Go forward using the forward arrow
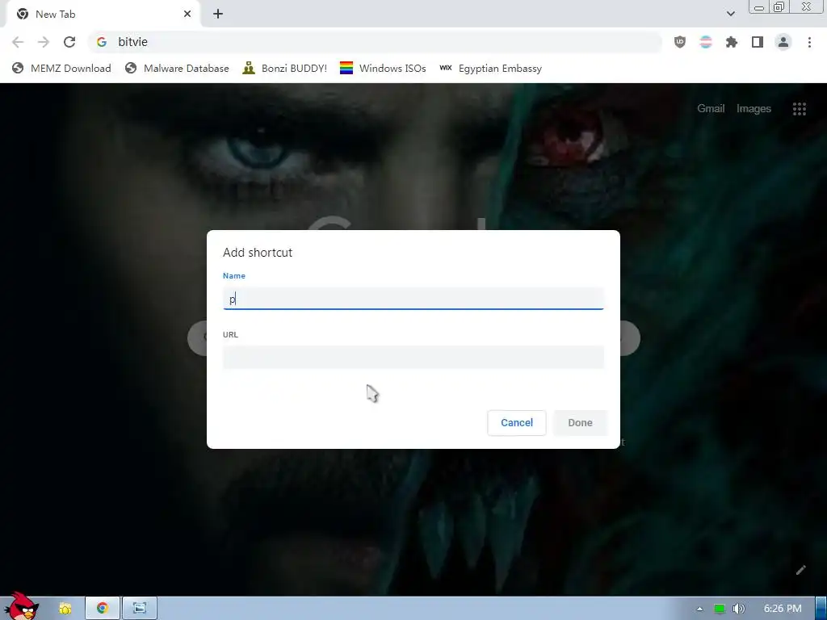827x620 pixels. [x=44, y=42]
